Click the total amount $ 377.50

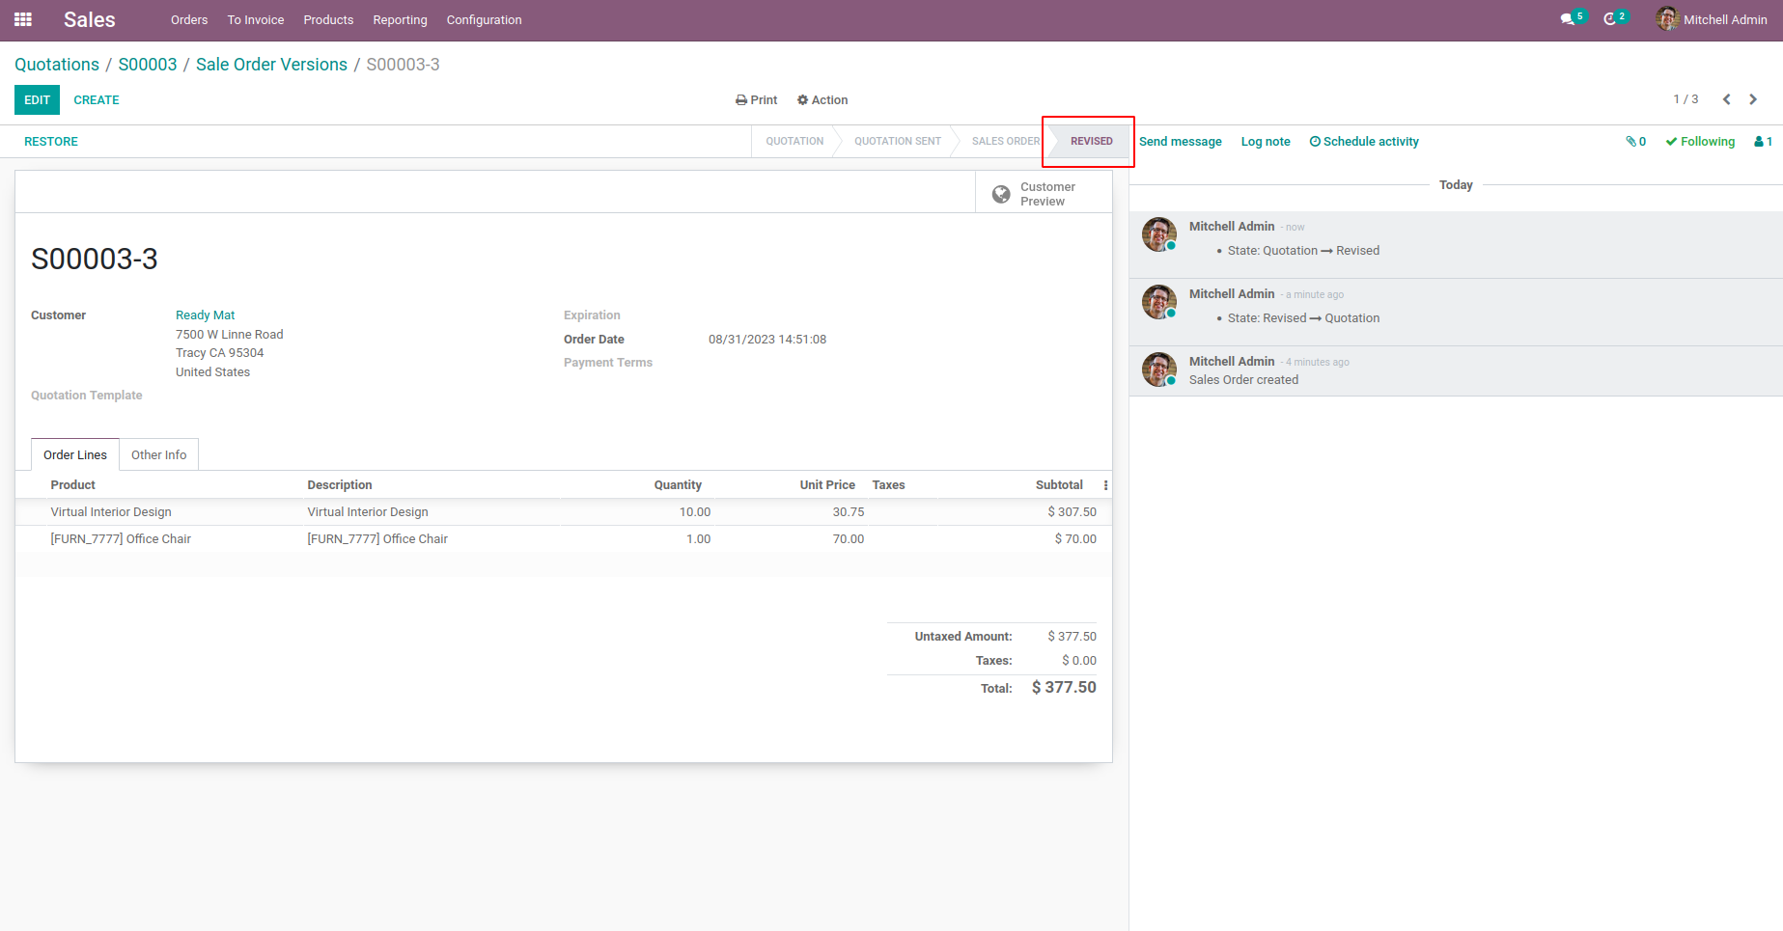pos(1064,688)
